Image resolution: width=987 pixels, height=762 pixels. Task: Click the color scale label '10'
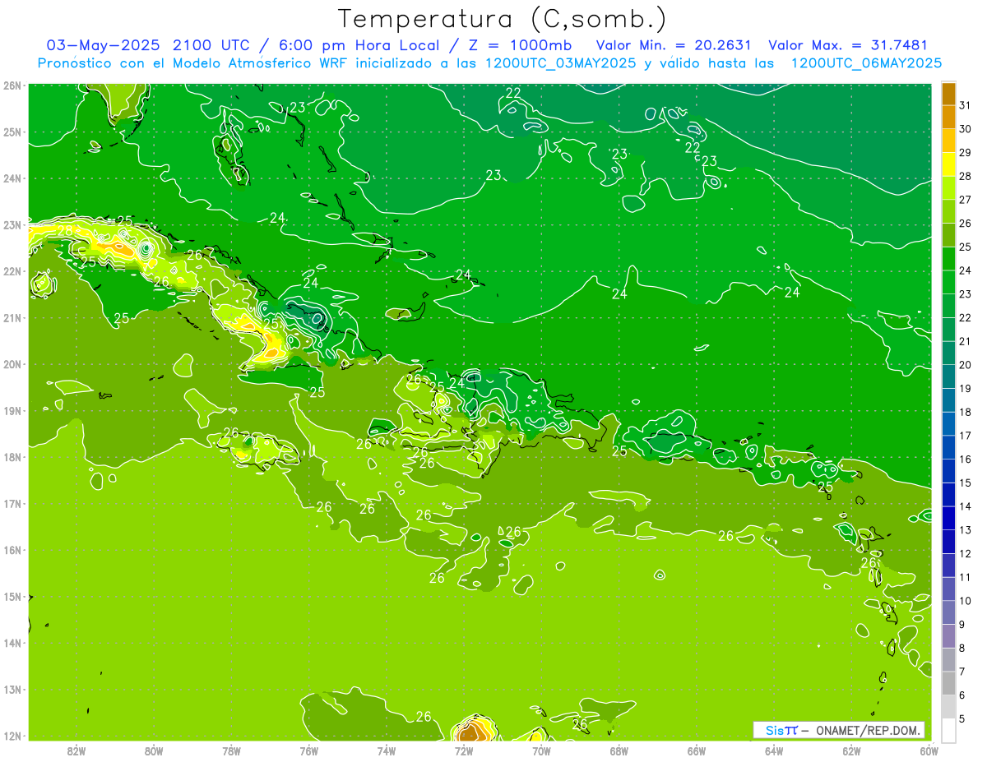coord(965,601)
